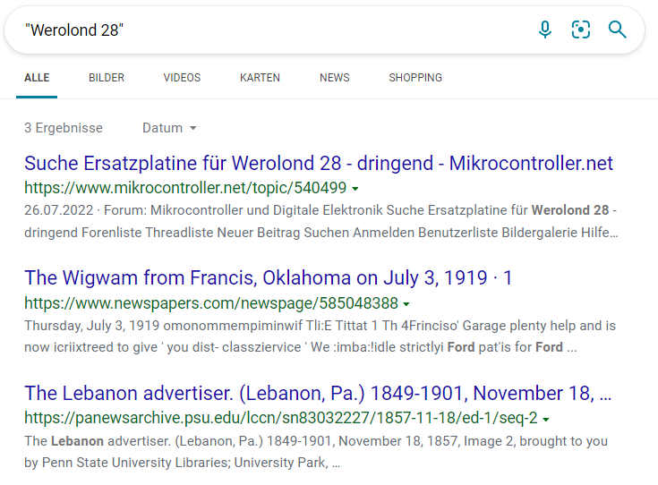
Task: Go to the VIDEOS tab
Action: (182, 78)
